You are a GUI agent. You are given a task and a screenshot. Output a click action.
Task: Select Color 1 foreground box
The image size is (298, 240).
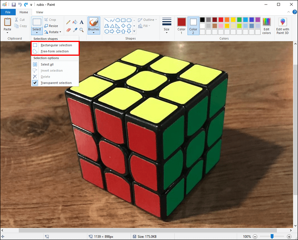click(181, 26)
